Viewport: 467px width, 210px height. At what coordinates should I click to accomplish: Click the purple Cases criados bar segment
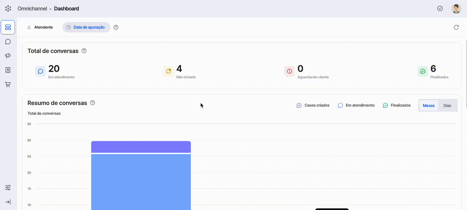pos(141,147)
